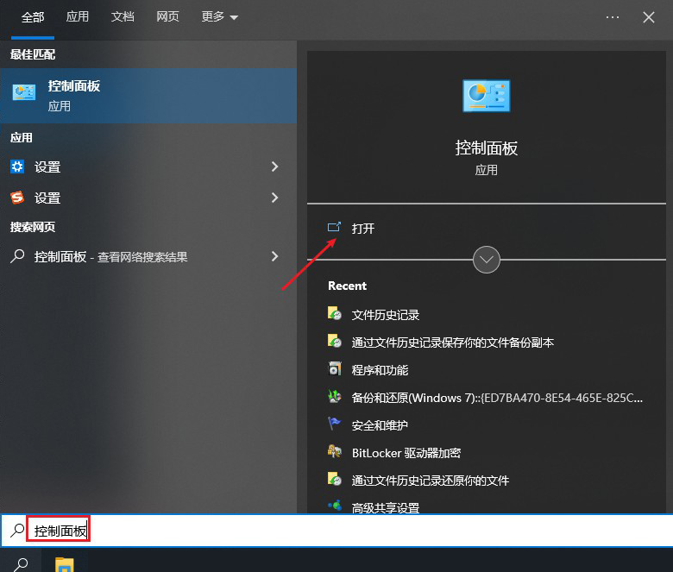The image size is (673, 572).
Task: Click the 安全和维护 flag icon
Action: tap(335, 424)
